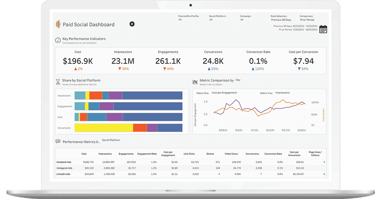
Task: Click Facebook Ads cost cell $108,776
Action: coord(88,162)
